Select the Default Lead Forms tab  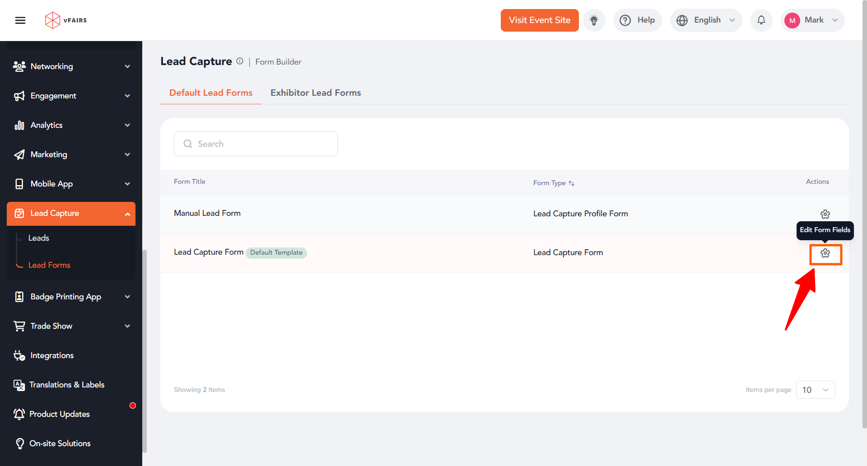coord(211,93)
